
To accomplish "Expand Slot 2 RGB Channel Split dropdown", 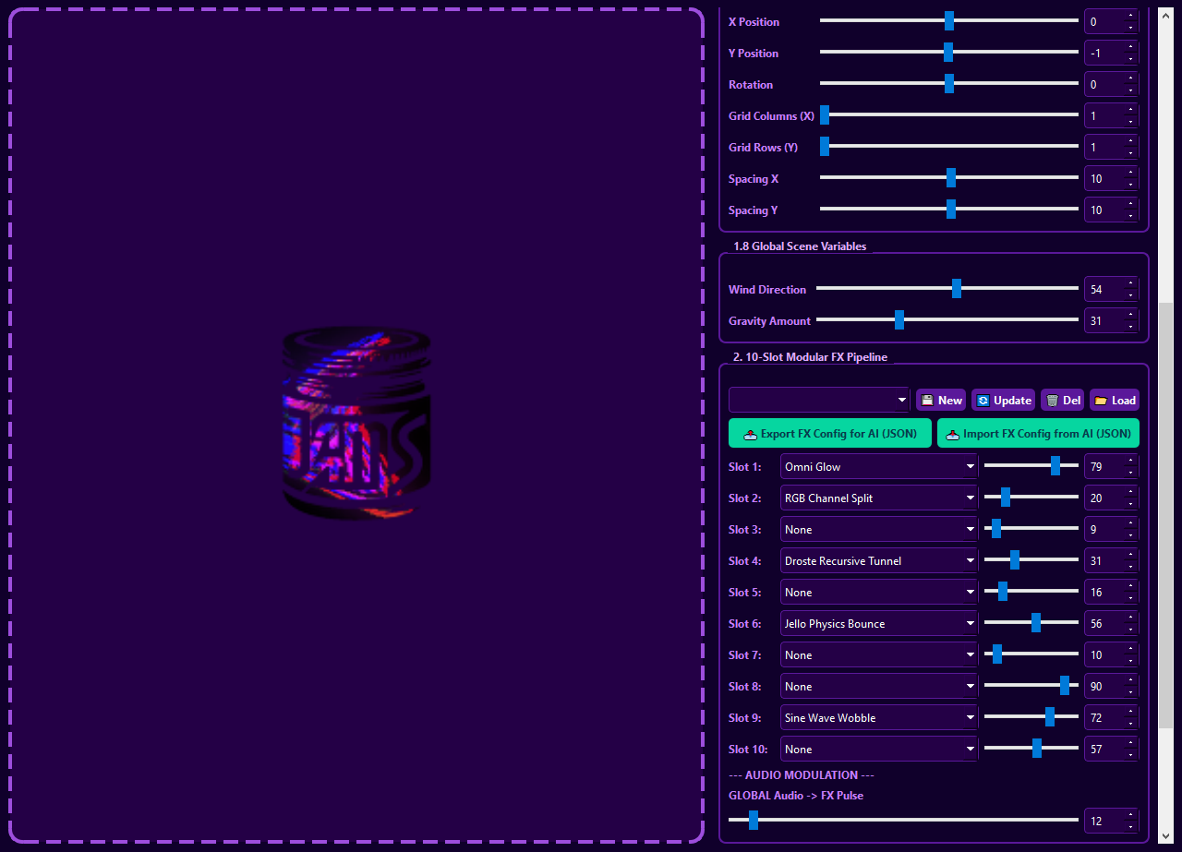I will (x=878, y=498).
